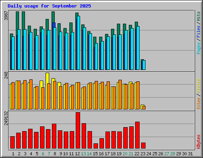Click the 3987 y-axis maximum value
This screenshot has height=158, width=203.
[6, 16]
